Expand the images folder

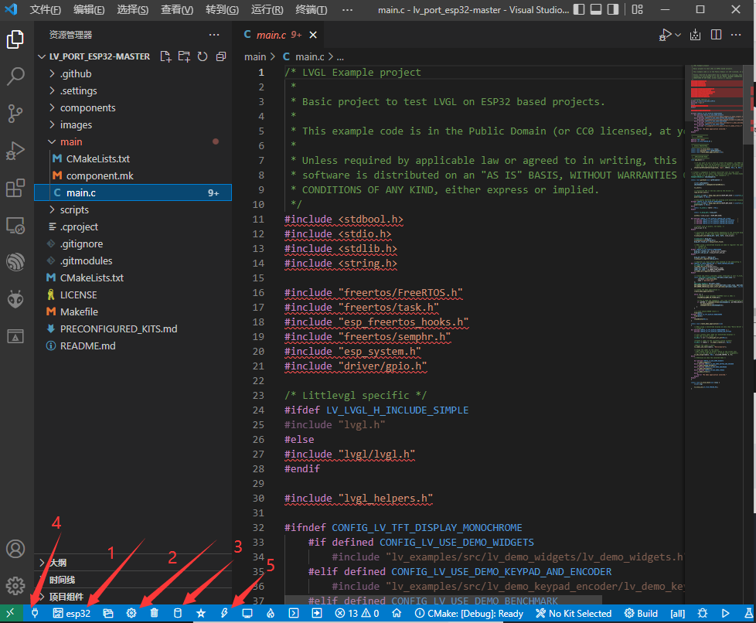133,125
